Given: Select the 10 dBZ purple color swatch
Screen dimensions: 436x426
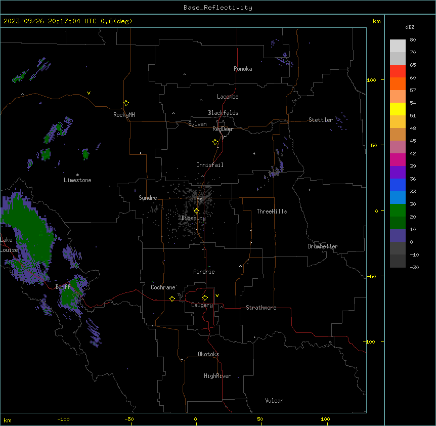Looking at the screenshot, I should coord(398,236).
